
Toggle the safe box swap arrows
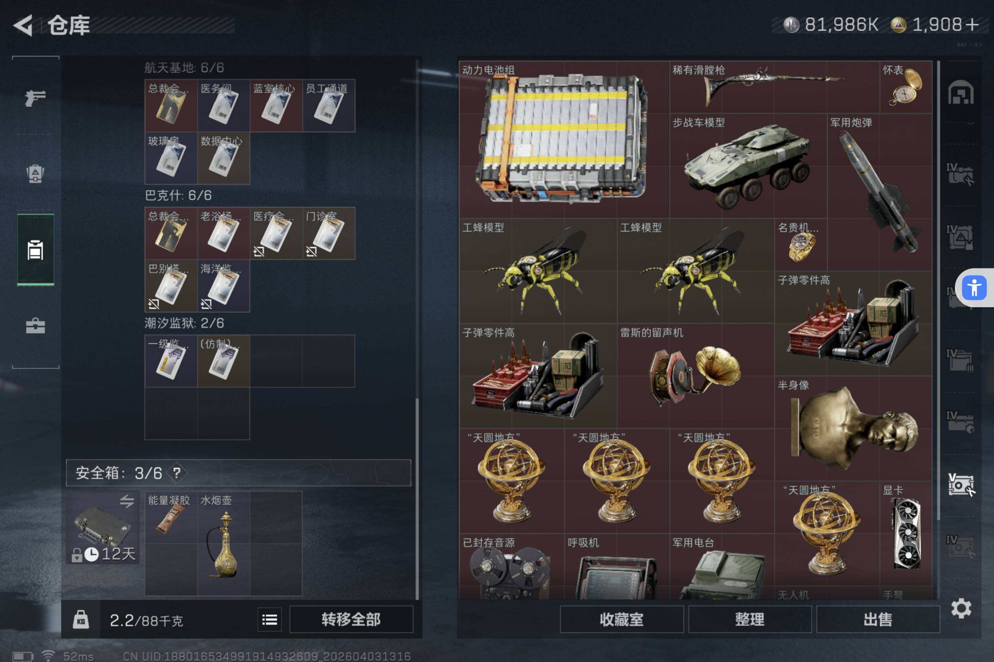[x=127, y=501]
